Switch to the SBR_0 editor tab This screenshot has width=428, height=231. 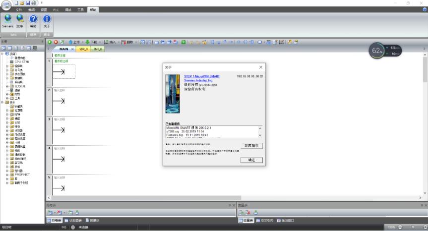pyautogui.click(x=83, y=49)
